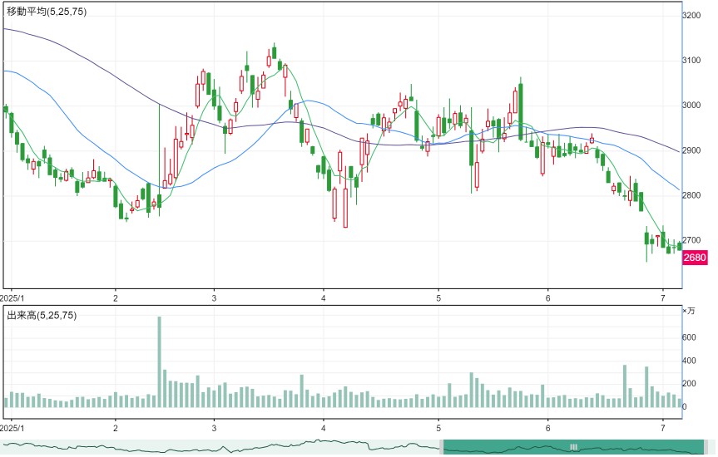The image size is (718, 457).
Task: Click the month 6 label under the volume chart
Action: 547,429
